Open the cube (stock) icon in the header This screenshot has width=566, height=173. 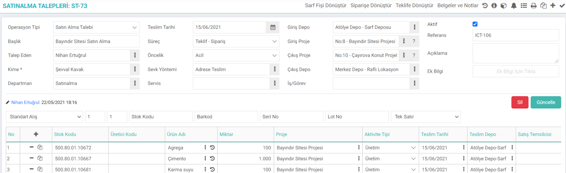pos(504,6)
